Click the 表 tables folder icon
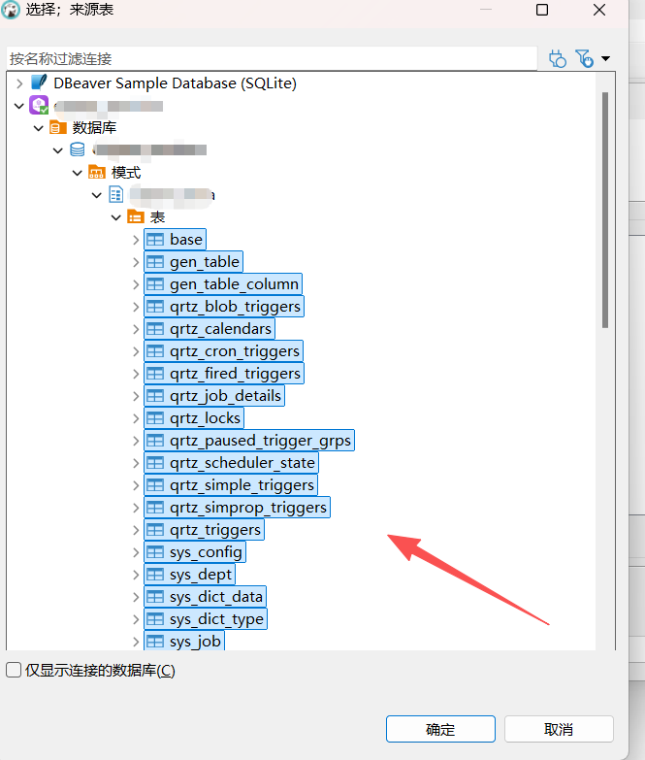The height and width of the screenshot is (760, 645). pos(136,216)
